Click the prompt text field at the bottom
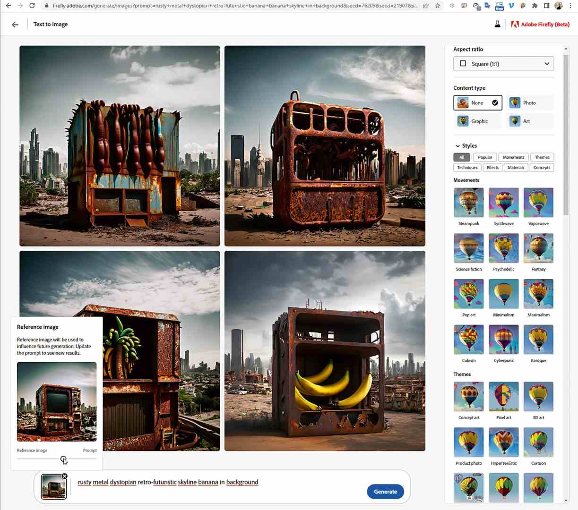This screenshot has width=578, height=510. [x=189, y=482]
